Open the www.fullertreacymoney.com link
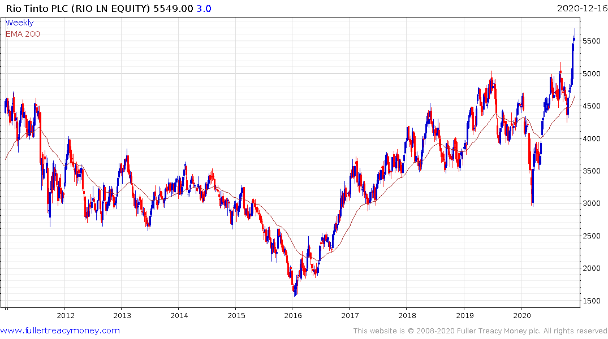The height and width of the screenshot is (339, 608). pyautogui.click(x=60, y=331)
